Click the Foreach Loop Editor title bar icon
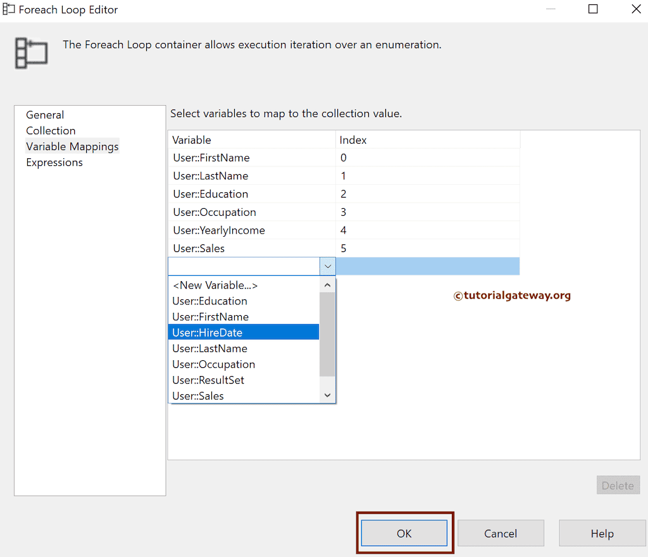The width and height of the screenshot is (648, 557). coord(9,9)
